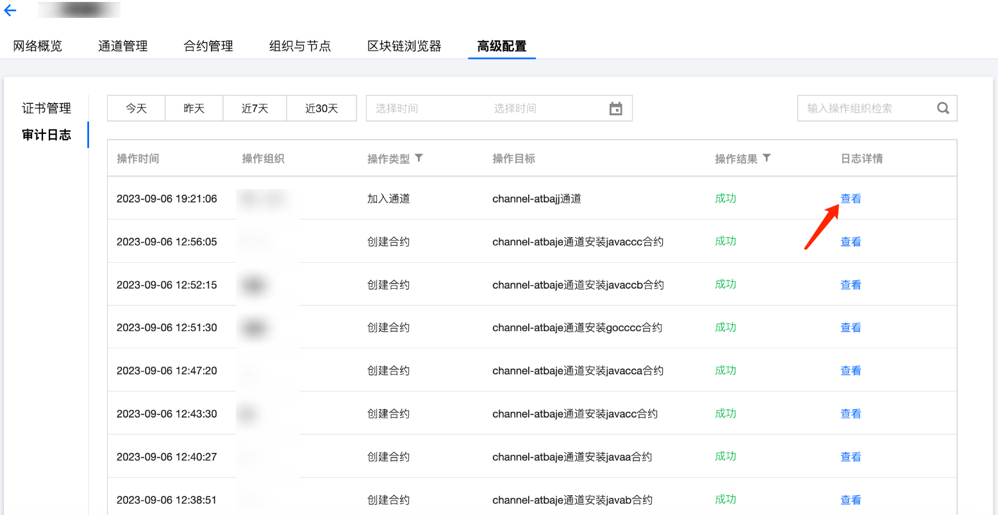998x515 pixels.
Task: Open the calendar date picker icon
Action: point(615,109)
